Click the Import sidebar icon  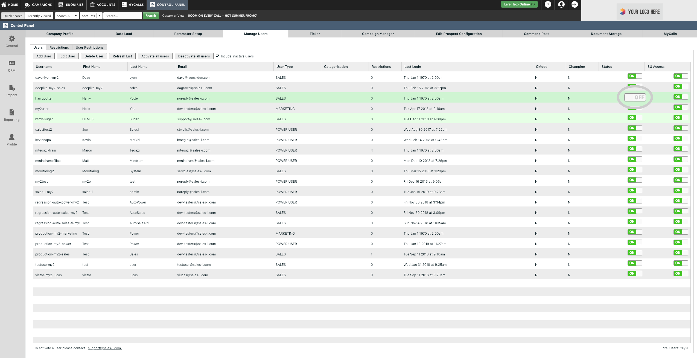tap(12, 88)
